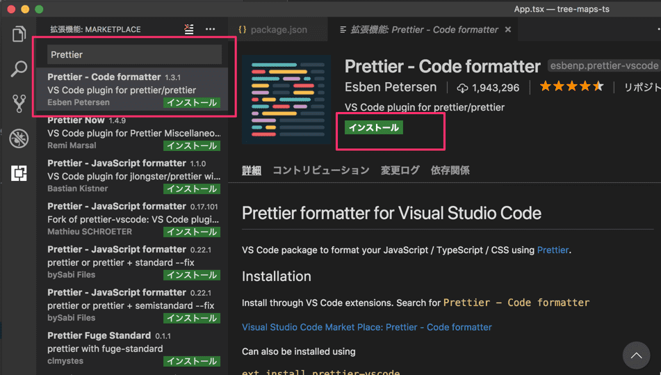Install Prettier Fuge Standard extension
This screenshot has width=661, height=375.
(192, 361)
